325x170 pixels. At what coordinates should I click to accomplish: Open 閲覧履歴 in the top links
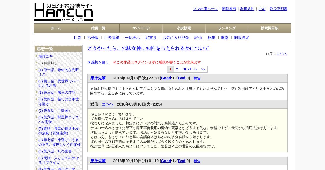point(229,9)
